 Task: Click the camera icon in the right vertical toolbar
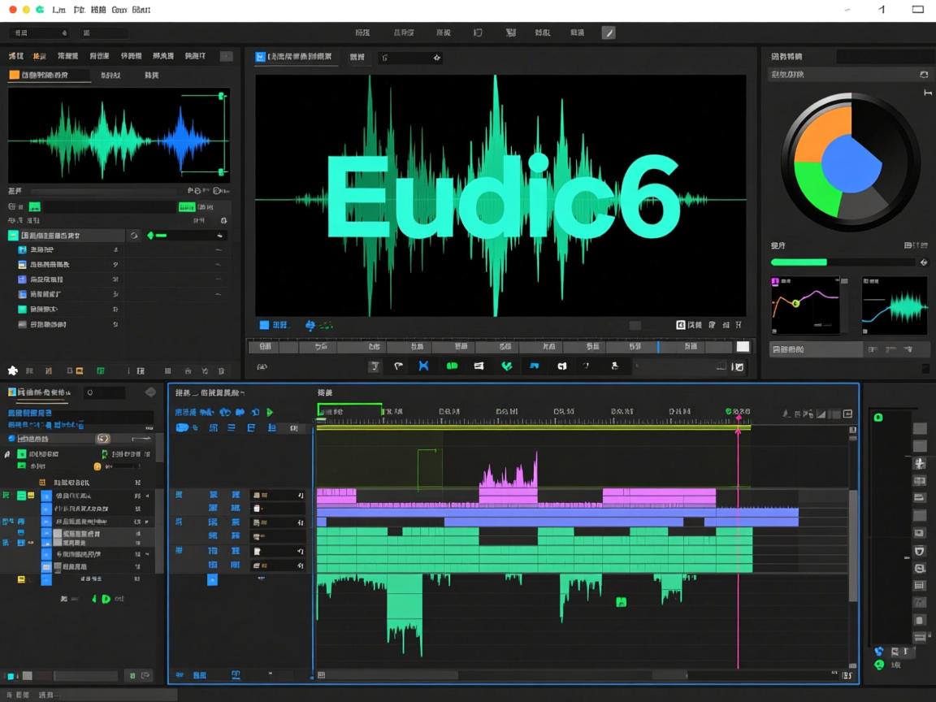[x=919, y=532]
